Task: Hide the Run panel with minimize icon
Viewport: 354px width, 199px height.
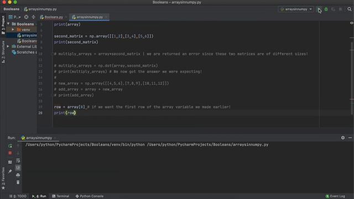Action: click(350, 138)
